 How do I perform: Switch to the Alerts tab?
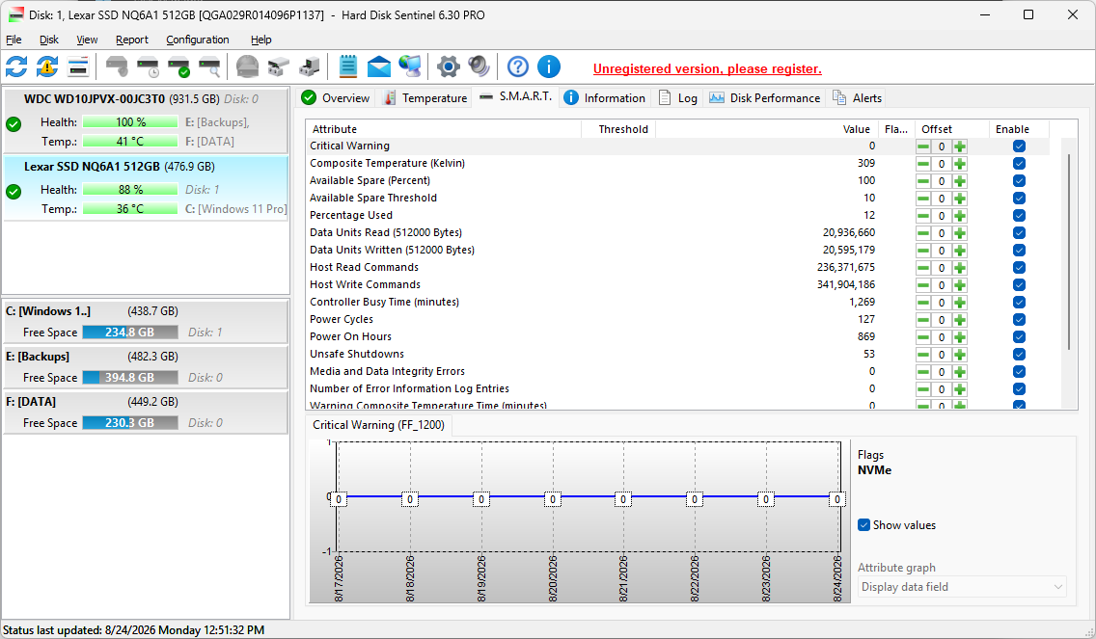click(x=858, y=97)
